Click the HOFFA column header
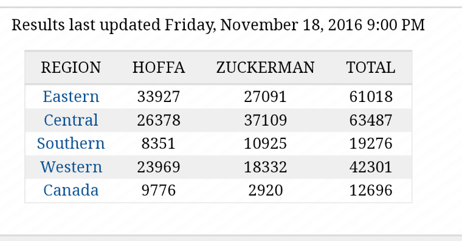 pos(159,67)
